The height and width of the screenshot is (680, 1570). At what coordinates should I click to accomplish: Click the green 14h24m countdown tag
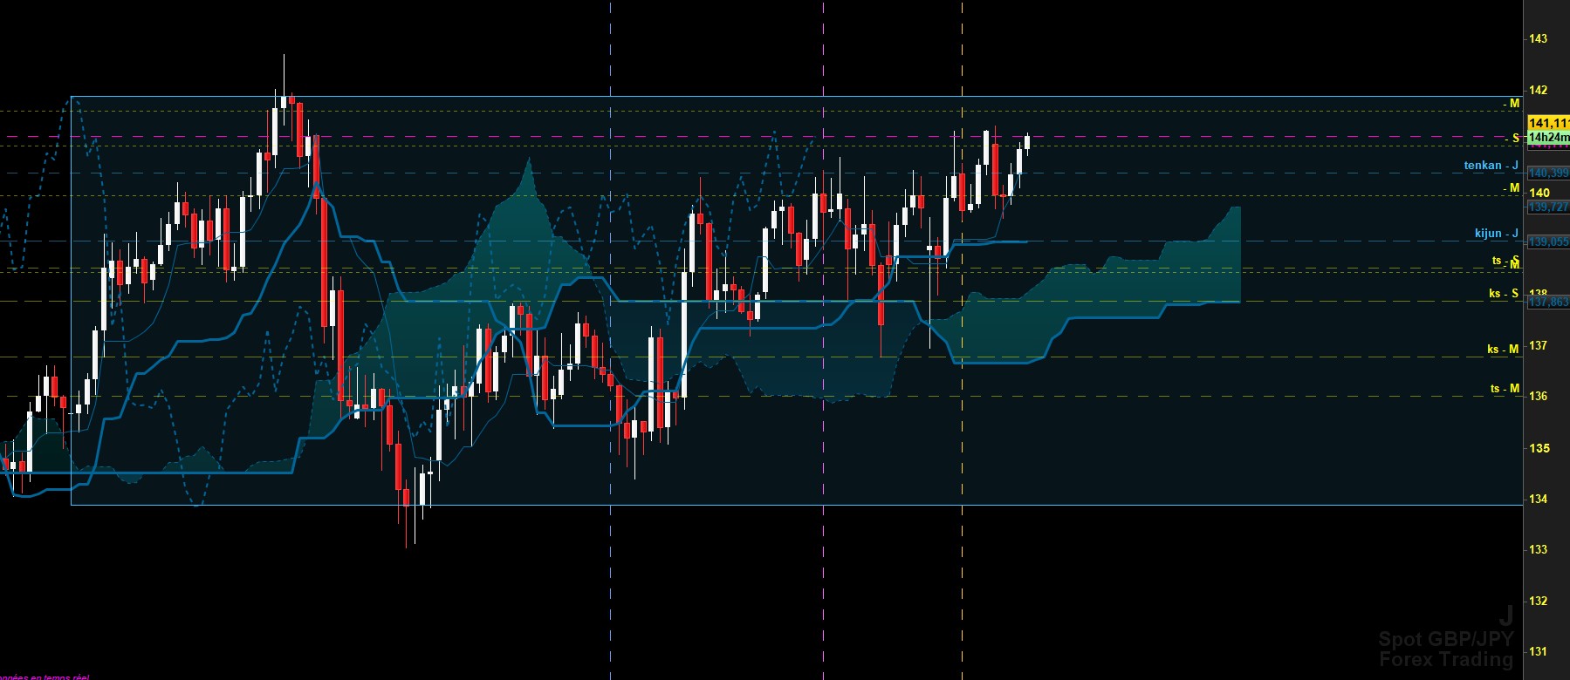1548,137
